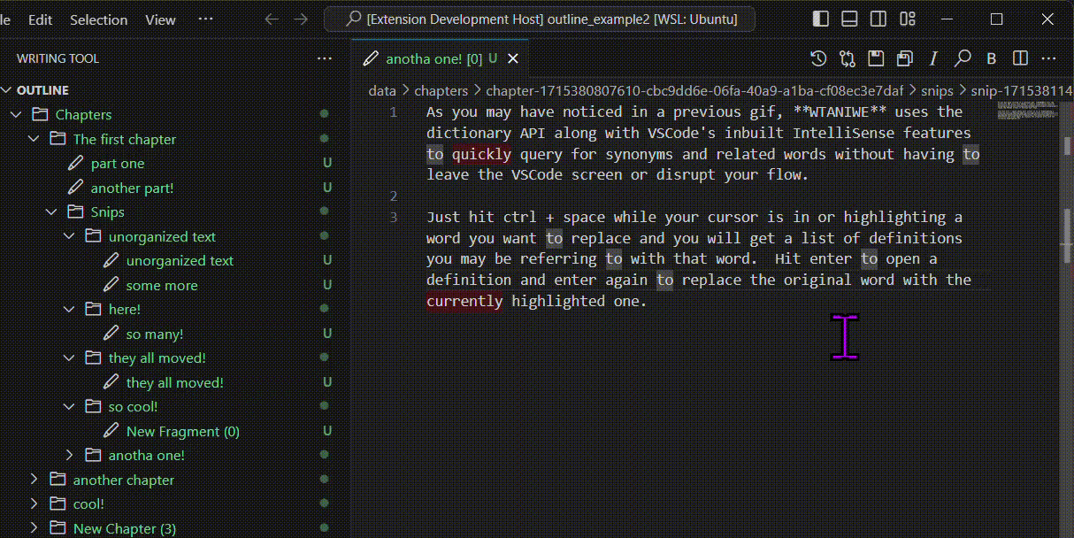This screenshot has width=1074, height=538.
Task: Click the folder icon of cool!
Action: tap(58, 503)
